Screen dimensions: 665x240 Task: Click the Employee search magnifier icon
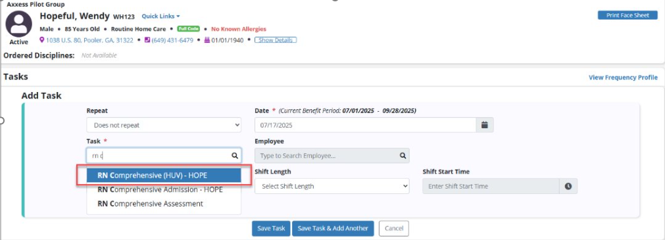tap(403, 156)
